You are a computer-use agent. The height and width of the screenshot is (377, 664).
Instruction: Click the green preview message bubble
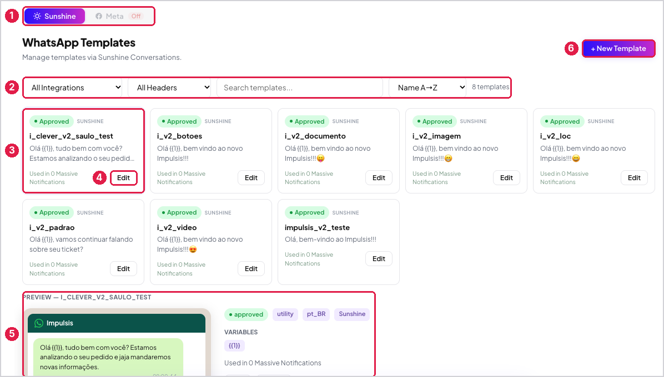[x=108, y=356]
